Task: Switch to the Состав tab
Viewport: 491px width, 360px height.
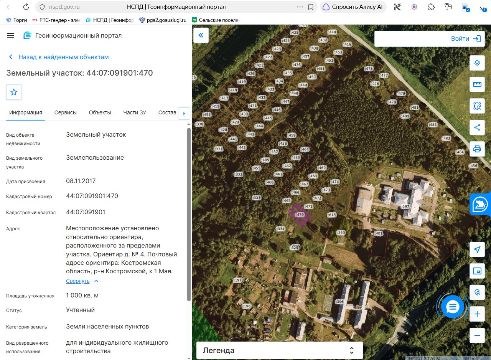Action: point(167,112)
